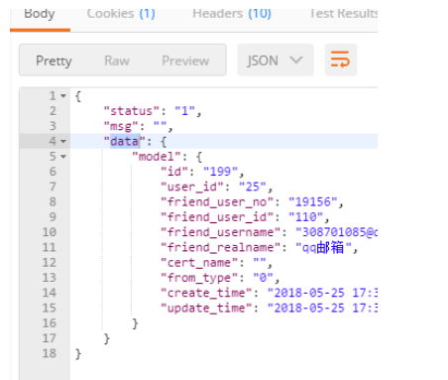The height and width of the screenshot is (380, 448).
Task: Collapse the "model" object at line 5
Action: pyautogui.click(x=63, y=157)
